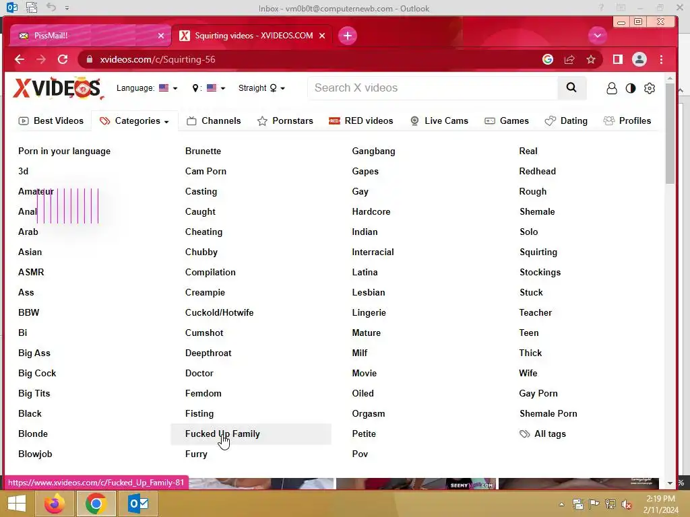Image resolution: width=690 pixels, height=517 pixels.
Task: Open the user account icon
Action: point(612,88)
